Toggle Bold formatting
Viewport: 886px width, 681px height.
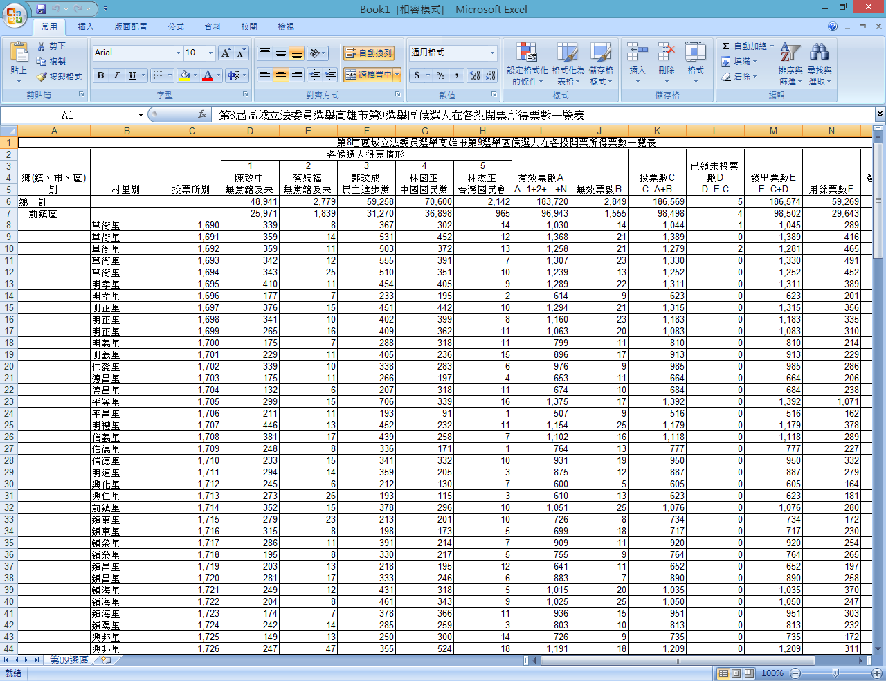coord(101,75)
